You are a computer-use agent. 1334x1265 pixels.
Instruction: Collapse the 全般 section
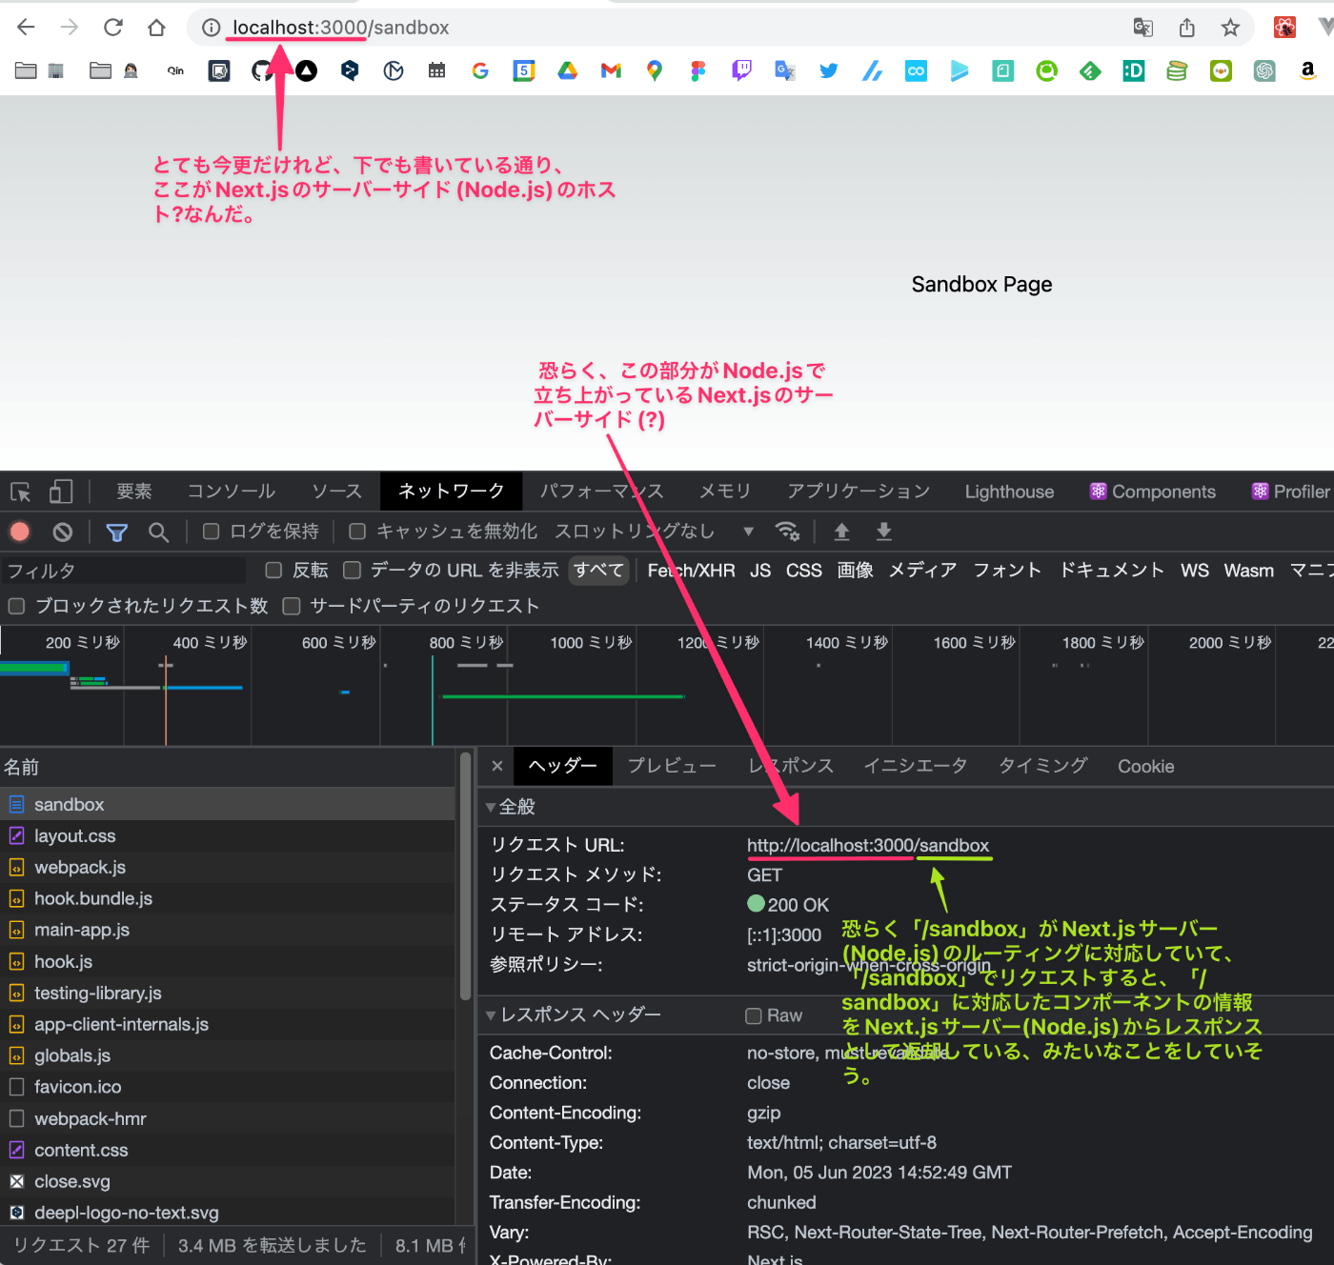point(491,807)
